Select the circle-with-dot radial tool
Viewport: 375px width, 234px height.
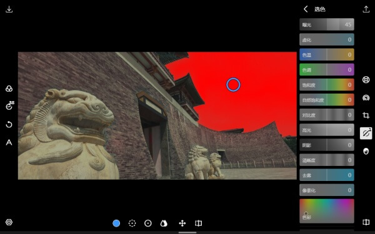point(148,223)
